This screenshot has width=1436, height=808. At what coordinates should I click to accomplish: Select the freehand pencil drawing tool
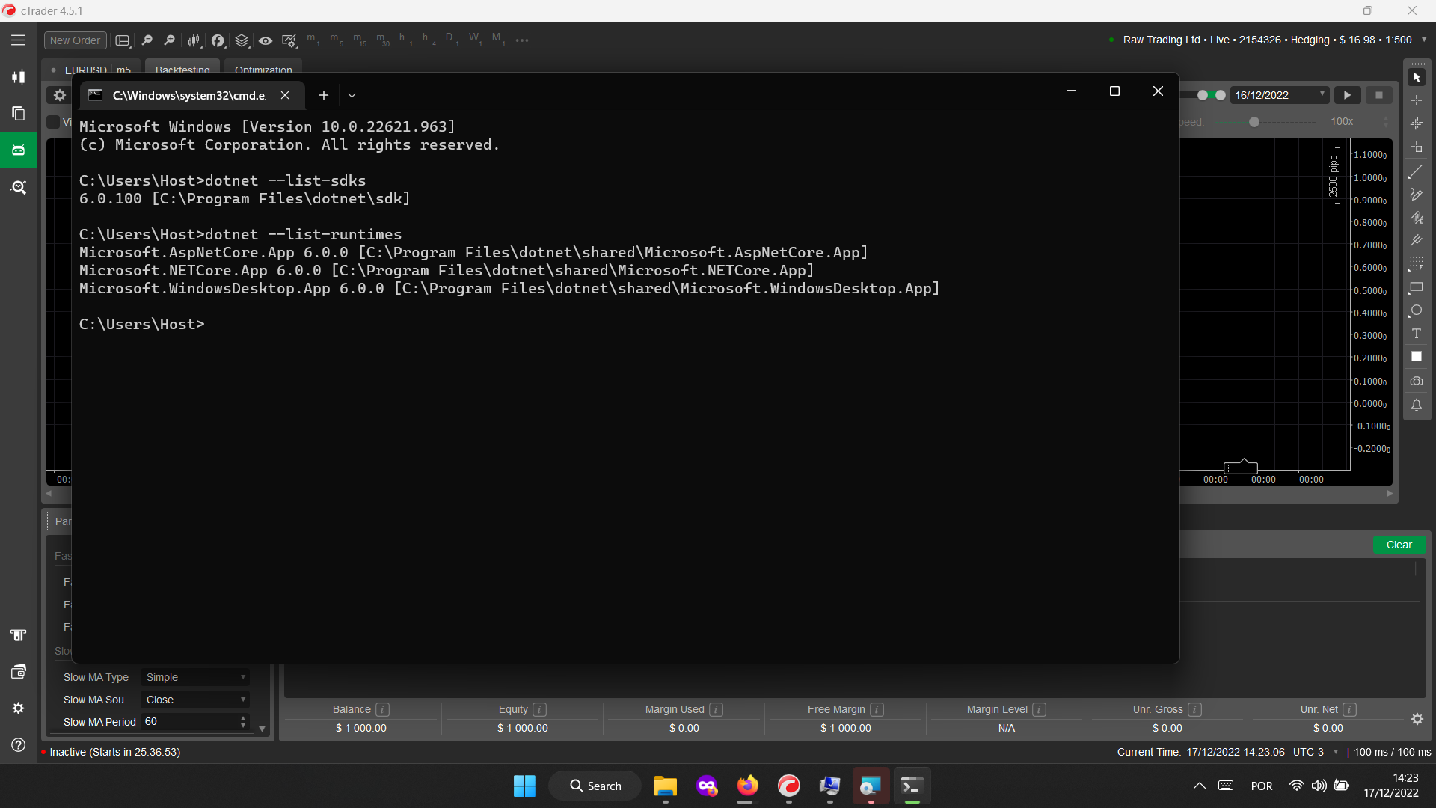pyautogui.click(x=1417, y=195)
